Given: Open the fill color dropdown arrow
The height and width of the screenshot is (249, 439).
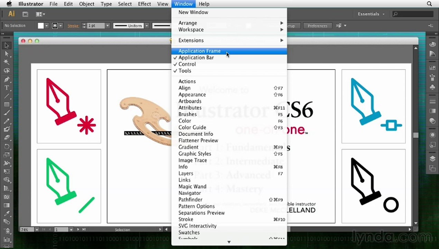Looking at the screenshot, I should pyautogui.click(x=46, y=26).
